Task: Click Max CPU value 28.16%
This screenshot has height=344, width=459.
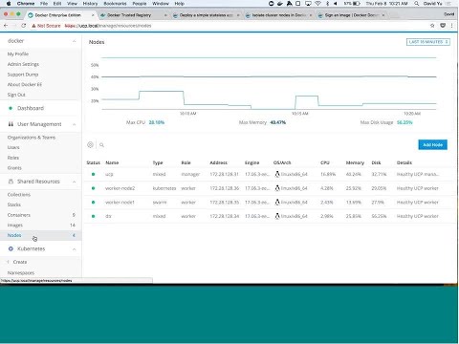Action: click(x=157, y=122)
